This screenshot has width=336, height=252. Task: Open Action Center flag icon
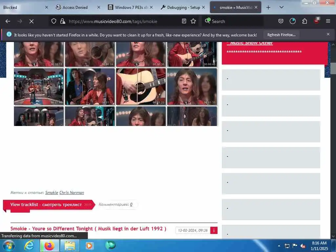click(295, 245)
